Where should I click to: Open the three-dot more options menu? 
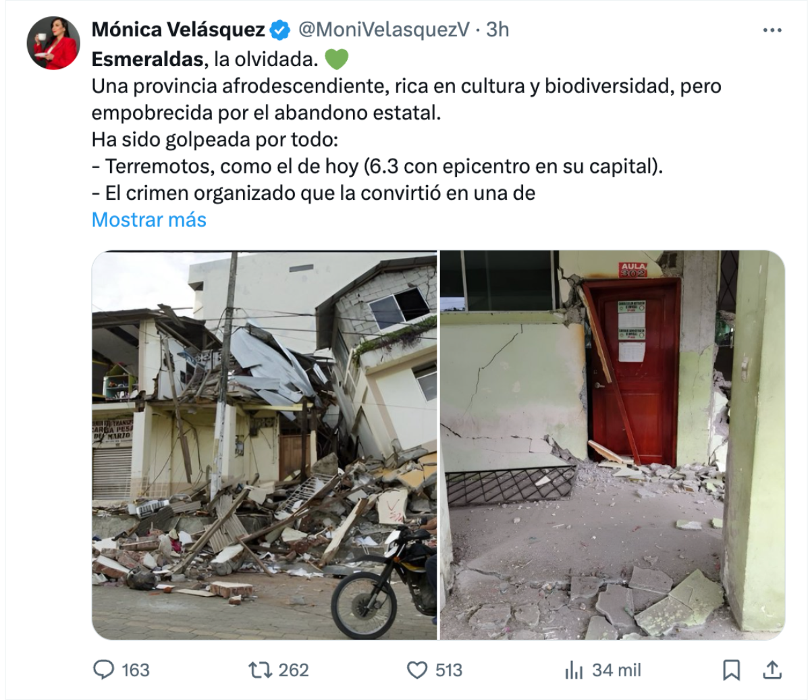(772, 30)
